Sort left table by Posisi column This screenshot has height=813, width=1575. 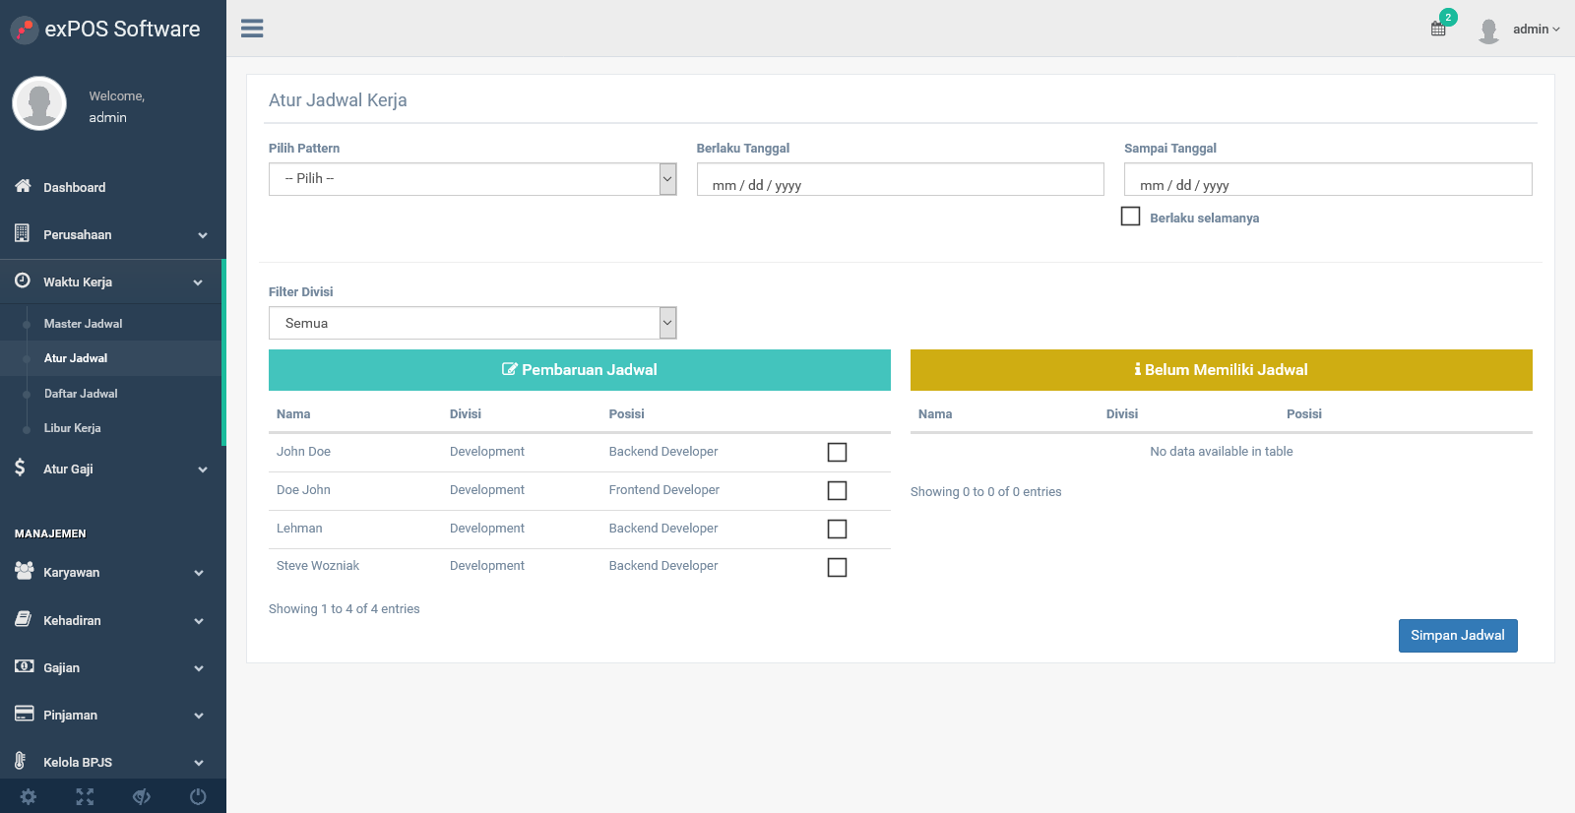[626, 414]
